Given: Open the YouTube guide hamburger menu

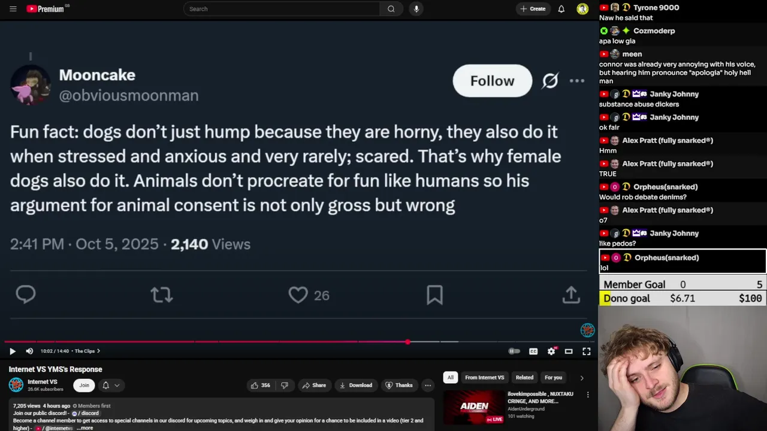Looking at the screenshot, I should point(13,9).
